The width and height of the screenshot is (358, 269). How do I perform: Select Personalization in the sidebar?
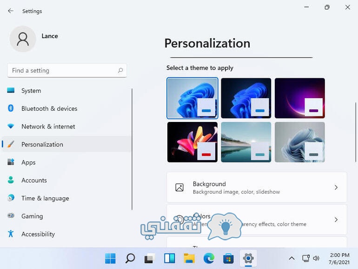click(x=66, y=144)
